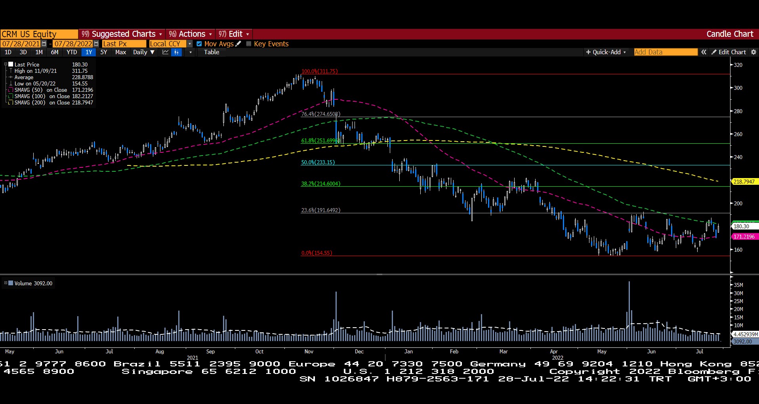Click the CRM US Equity security field
The height and width of the screenshot is (404, 759).
tap(39, 34)
